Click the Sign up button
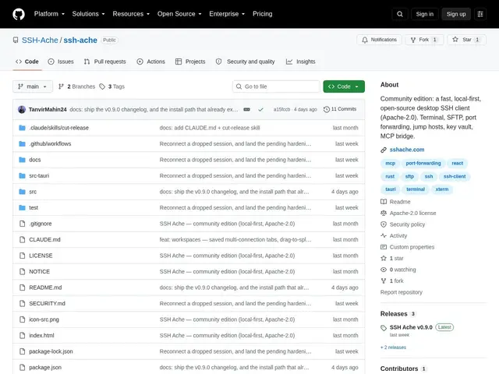This screenshot has width=499, height=374. tap(455, 14)
